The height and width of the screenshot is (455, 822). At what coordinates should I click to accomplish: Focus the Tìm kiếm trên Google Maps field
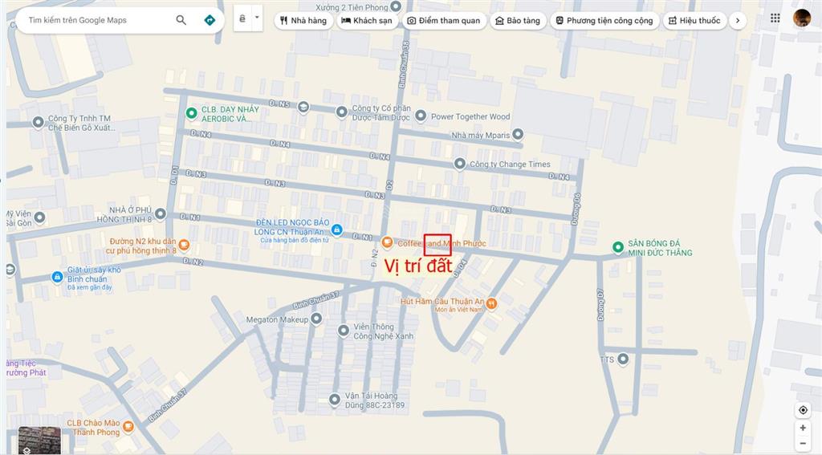[x=97, y=20]
